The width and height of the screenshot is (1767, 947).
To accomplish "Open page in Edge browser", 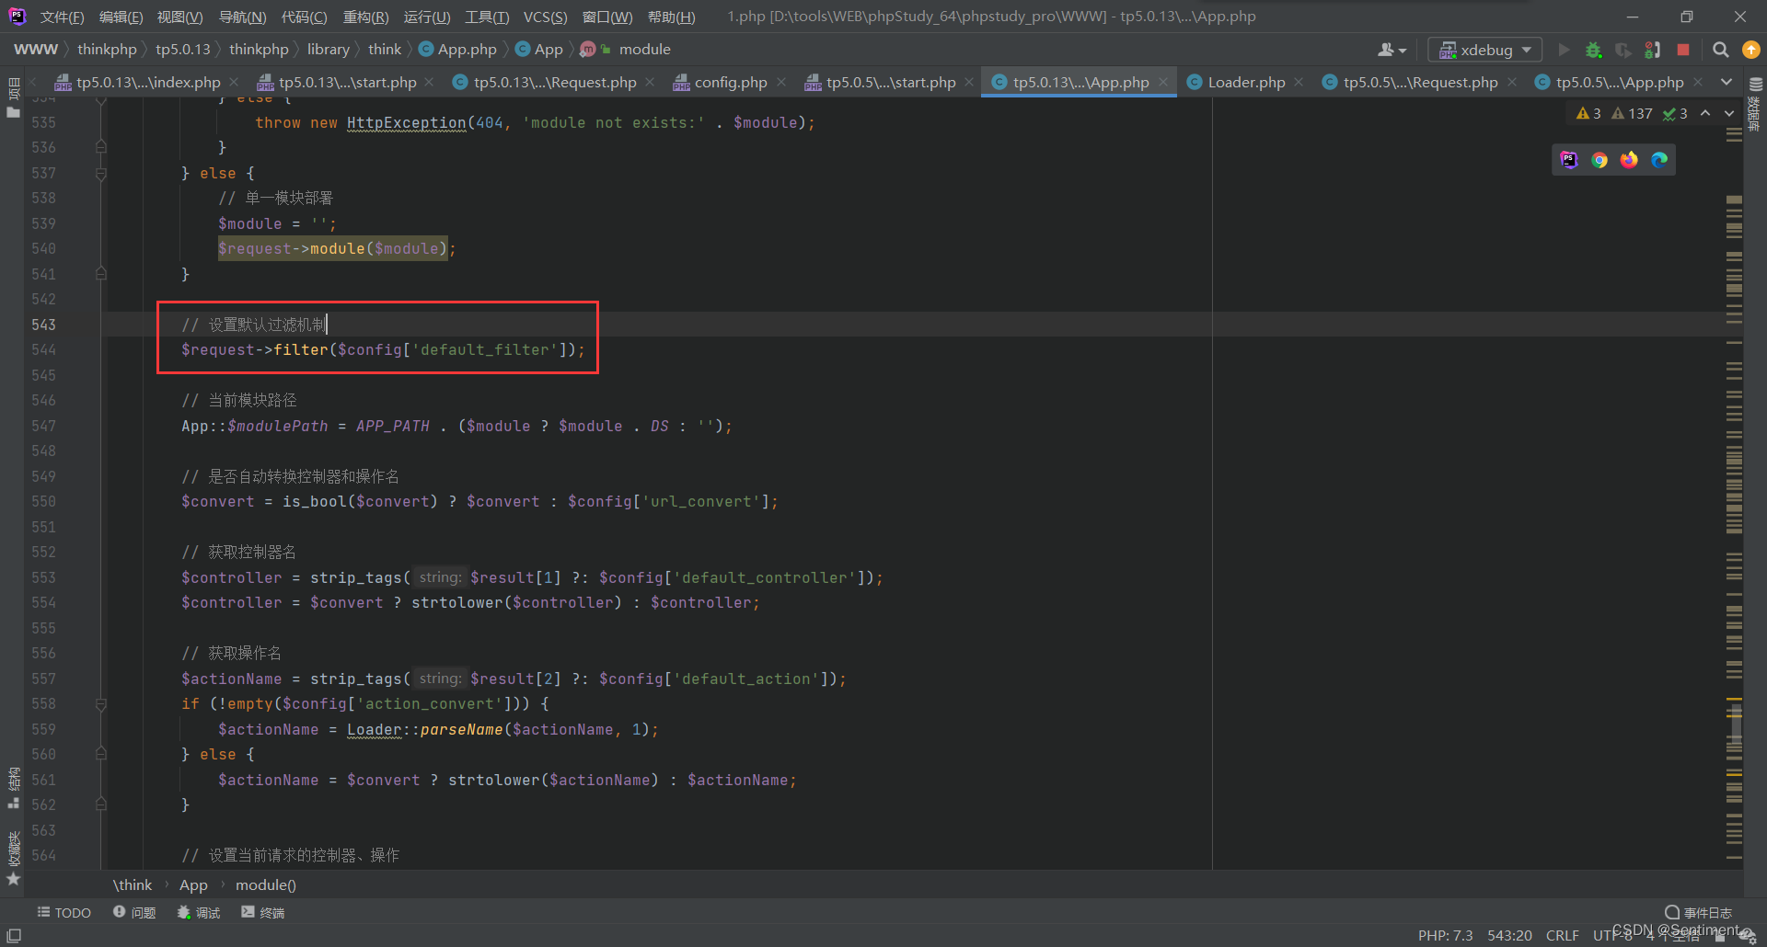I will coord(1659,160).
